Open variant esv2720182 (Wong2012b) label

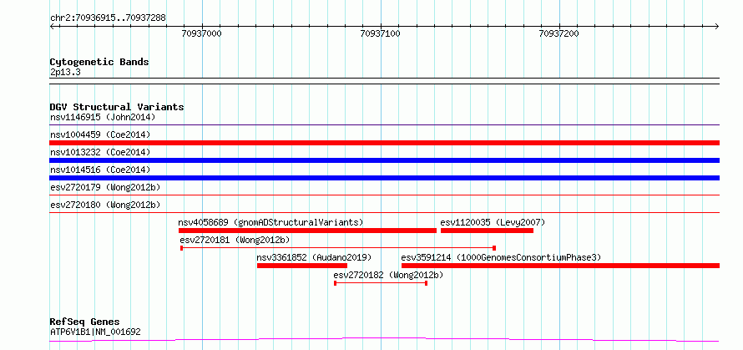[388, 275]
